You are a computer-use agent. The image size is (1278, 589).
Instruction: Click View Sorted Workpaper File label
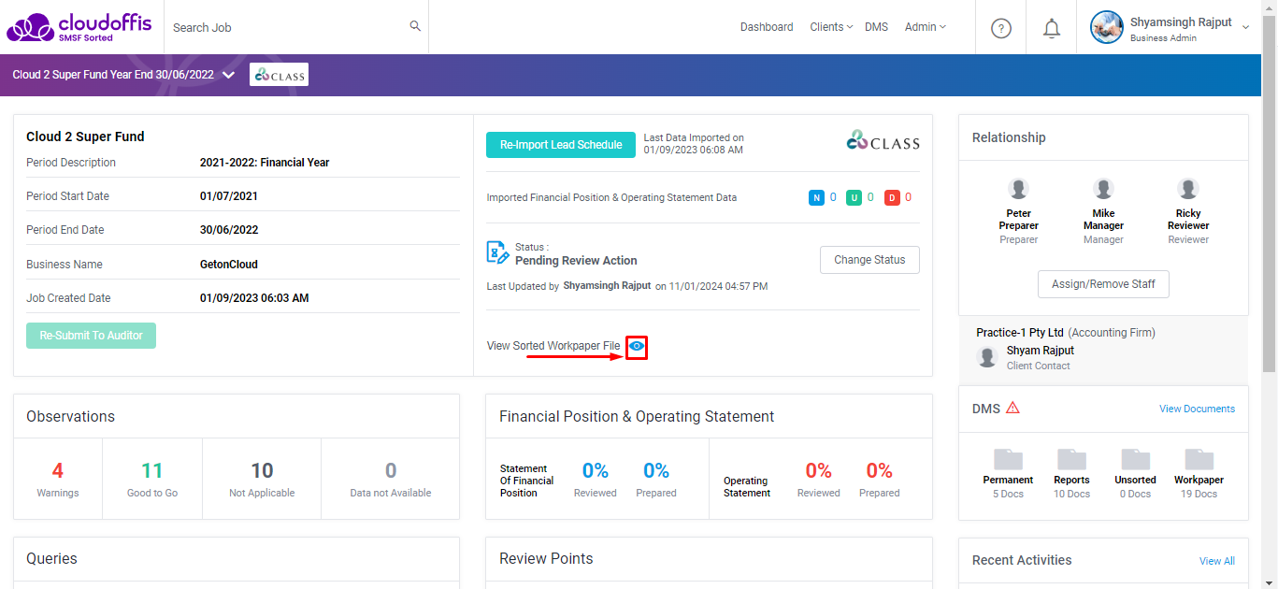click(553, 346)
